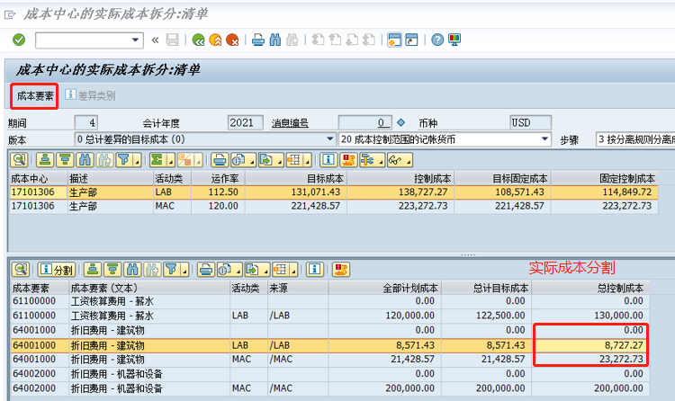
Task: Collapse the command field with double chevron
Action: (156, 40)
